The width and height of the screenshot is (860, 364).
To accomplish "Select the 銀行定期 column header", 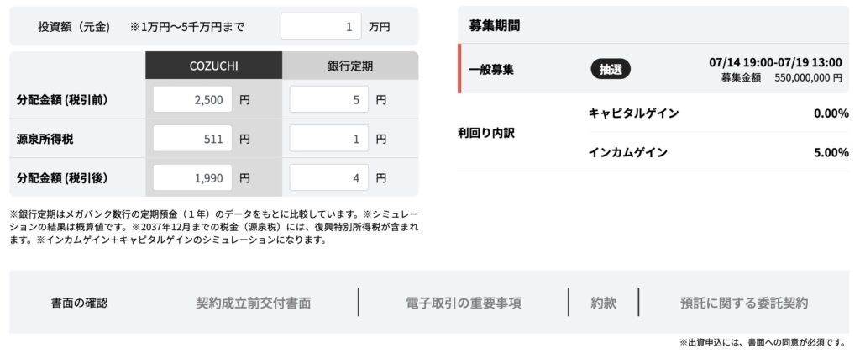I will 350,66.
